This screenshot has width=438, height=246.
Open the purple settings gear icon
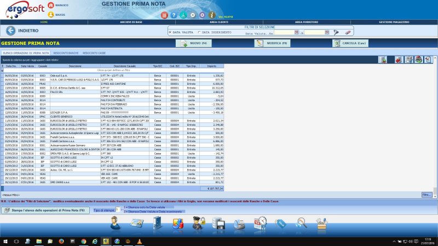pyautogui.click(x=202, y=15)
